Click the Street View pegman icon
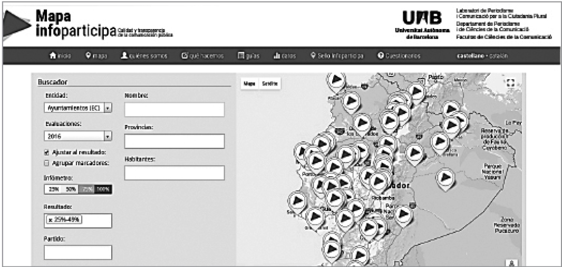The image size is (562, 267). pyautogui.click(x=511, y=262)
